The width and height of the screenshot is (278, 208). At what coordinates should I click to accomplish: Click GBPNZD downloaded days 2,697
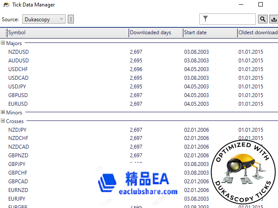pyautogui.click(x=136, y=155)
